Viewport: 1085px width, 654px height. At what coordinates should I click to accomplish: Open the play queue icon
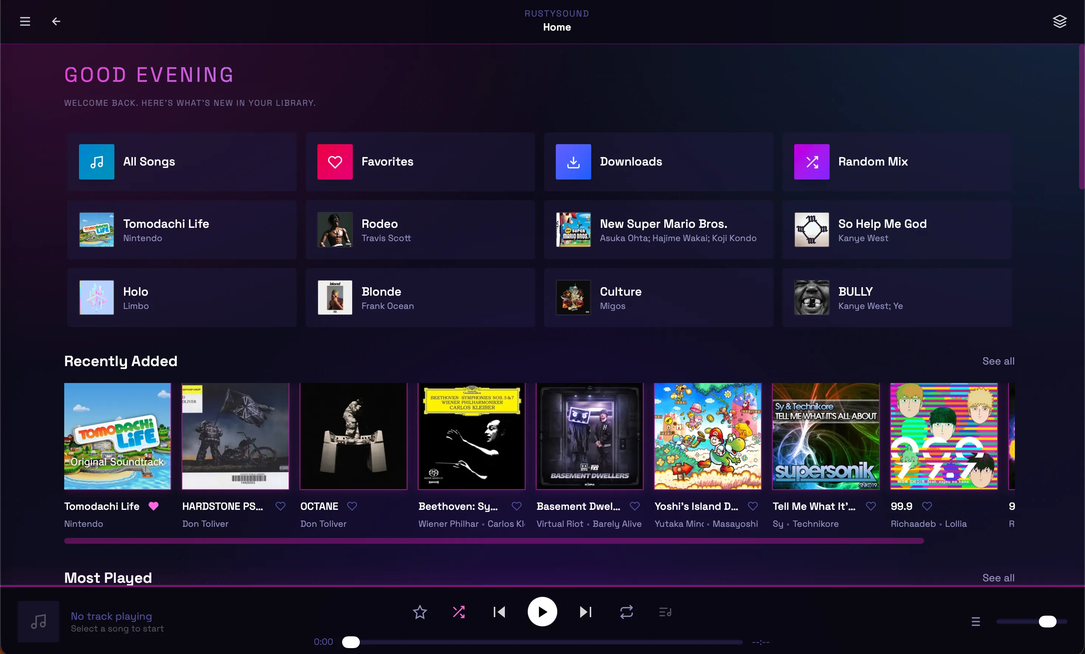(x=665, y=612)
